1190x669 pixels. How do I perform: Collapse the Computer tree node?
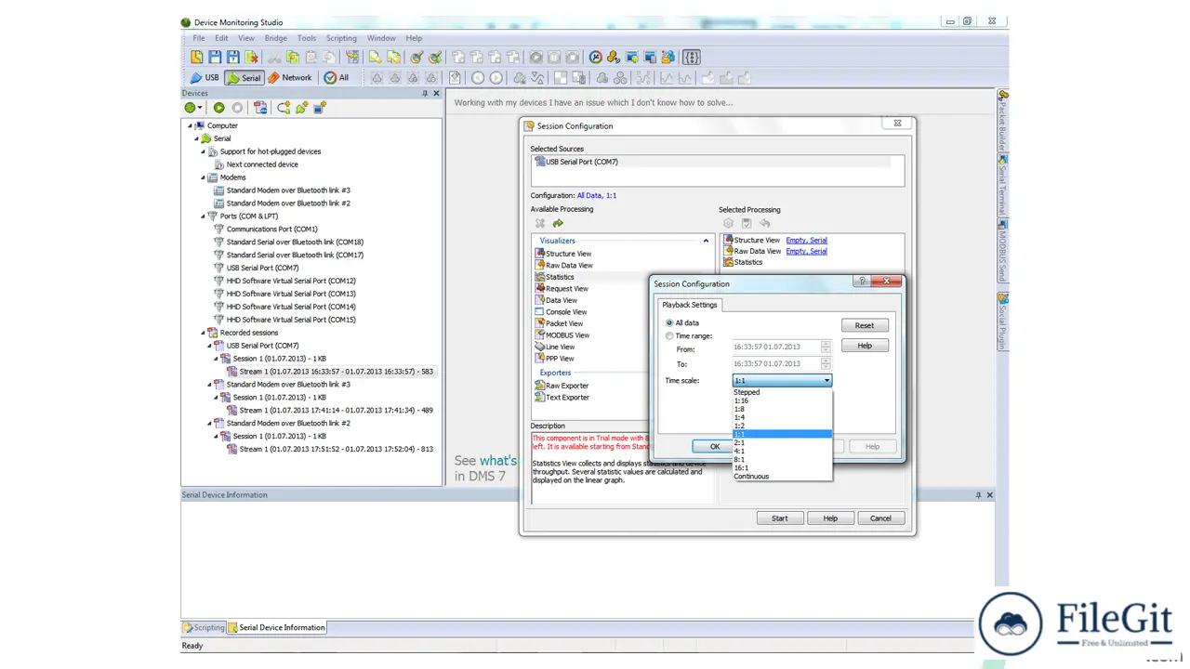tap(191, 125)
